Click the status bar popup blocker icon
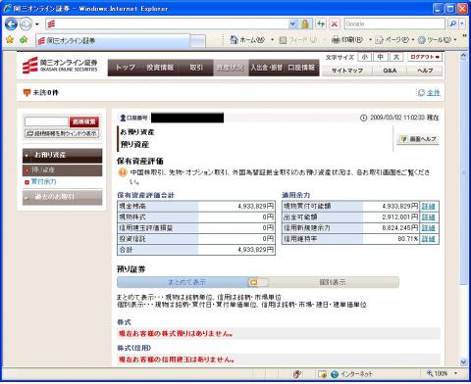Viewport: 471px width, 384px height. (296, 374)
